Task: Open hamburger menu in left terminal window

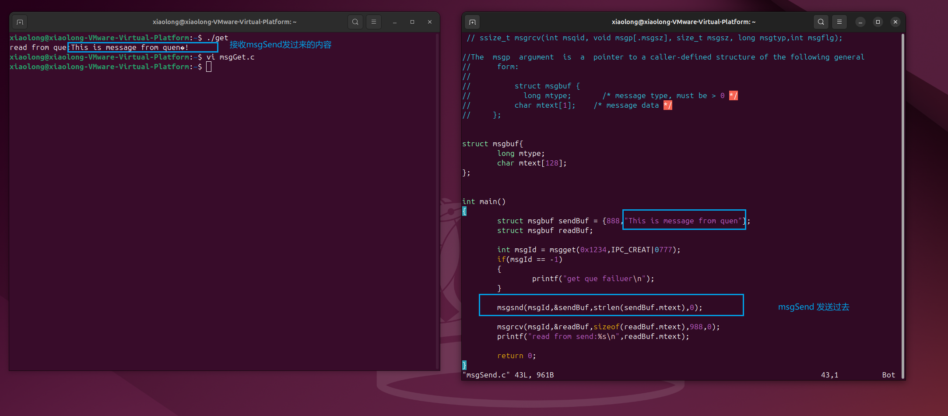Action: click(x=373, y=22)
